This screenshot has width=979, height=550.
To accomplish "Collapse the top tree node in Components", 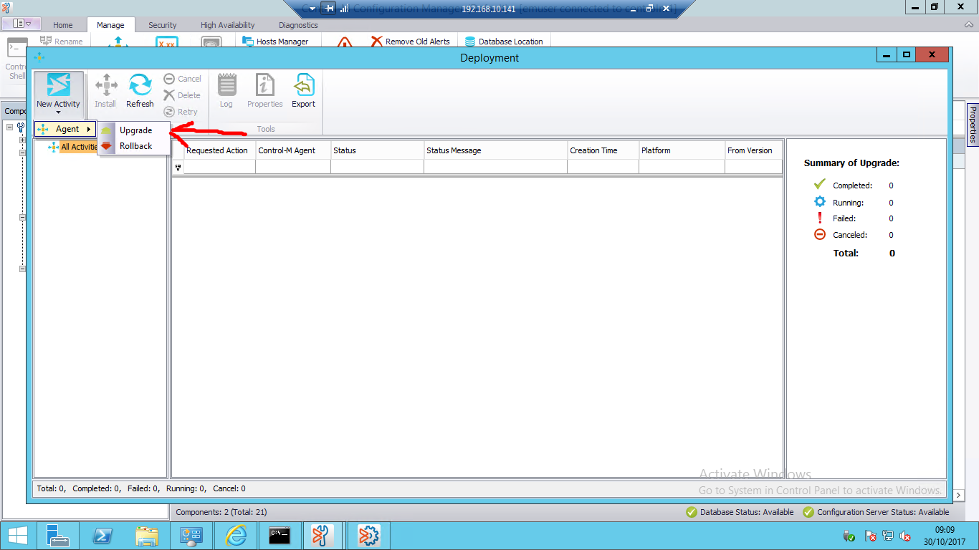I will [10, 127].
